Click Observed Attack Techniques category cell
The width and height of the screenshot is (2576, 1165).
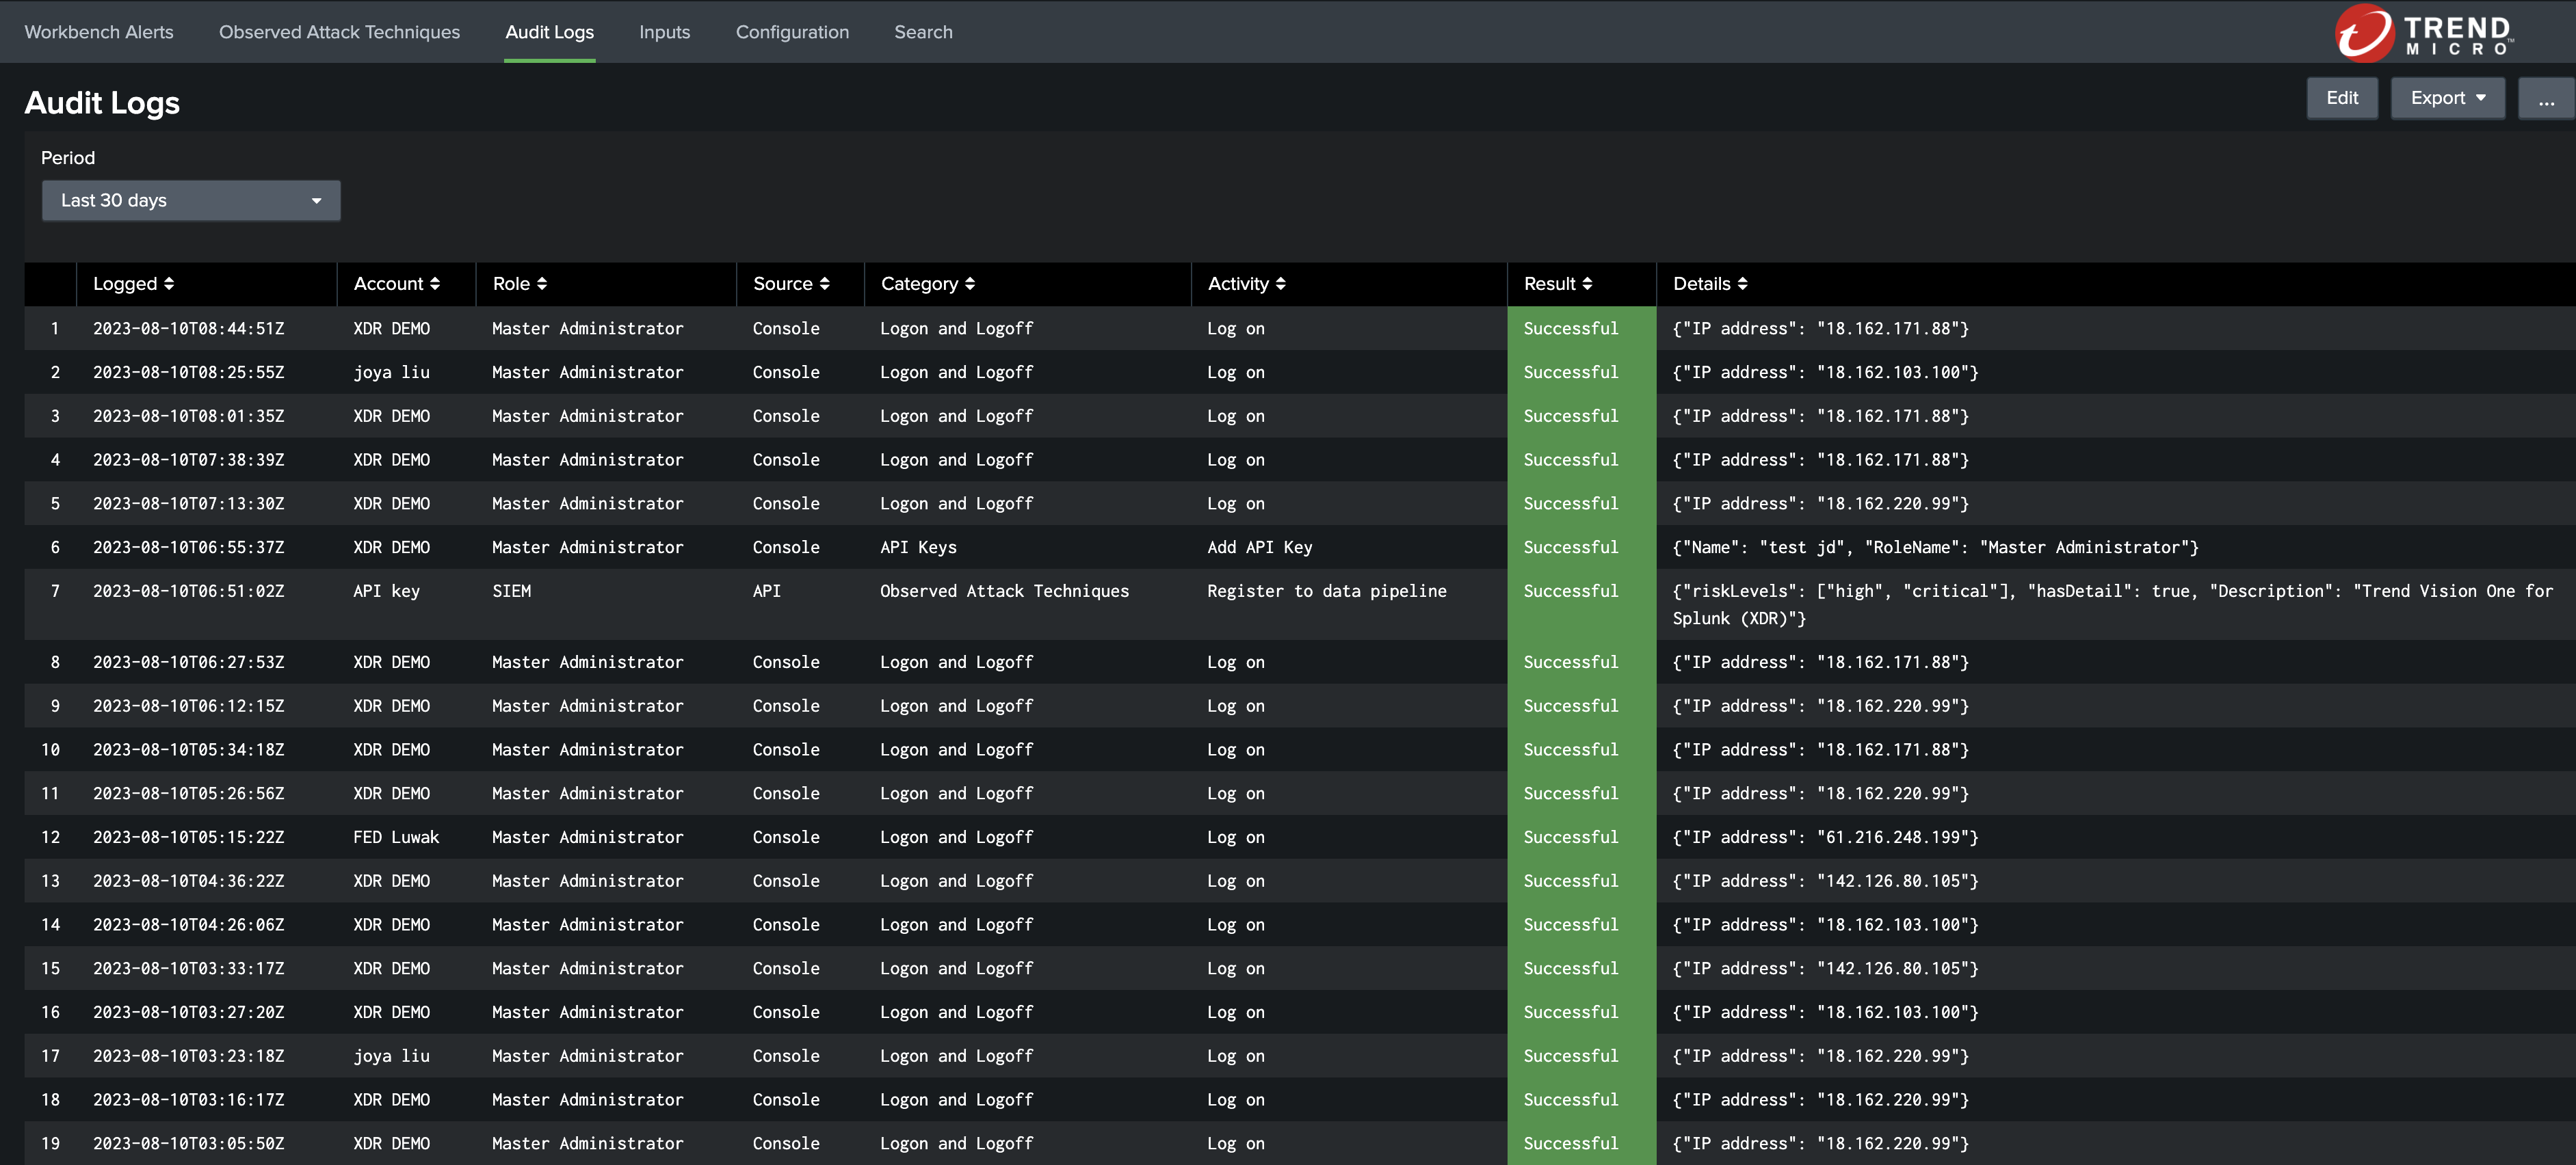coord(1004,591)
